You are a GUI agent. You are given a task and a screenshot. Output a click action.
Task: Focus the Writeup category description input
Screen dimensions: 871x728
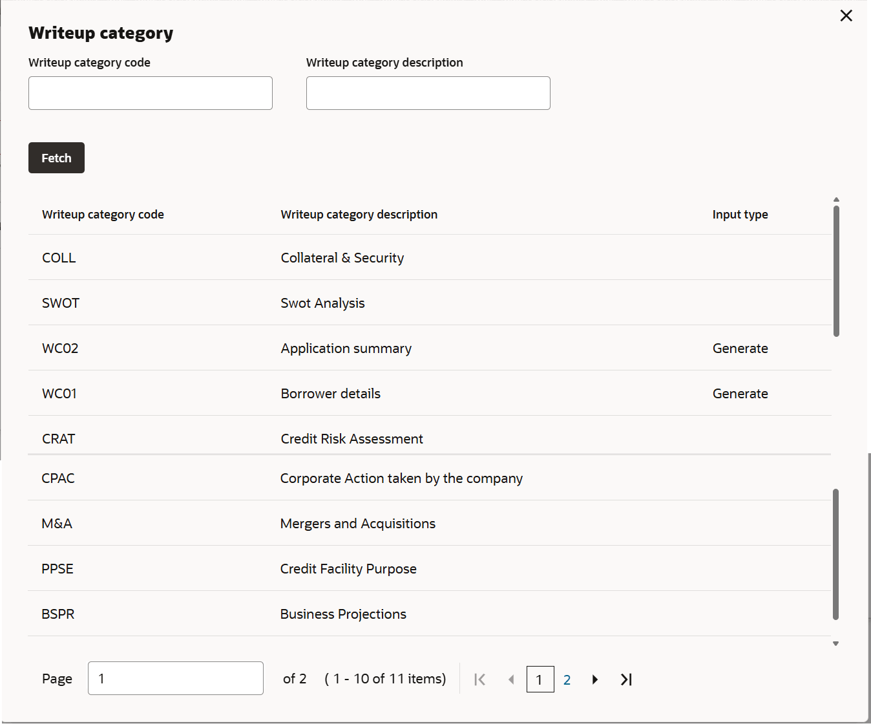428,93
